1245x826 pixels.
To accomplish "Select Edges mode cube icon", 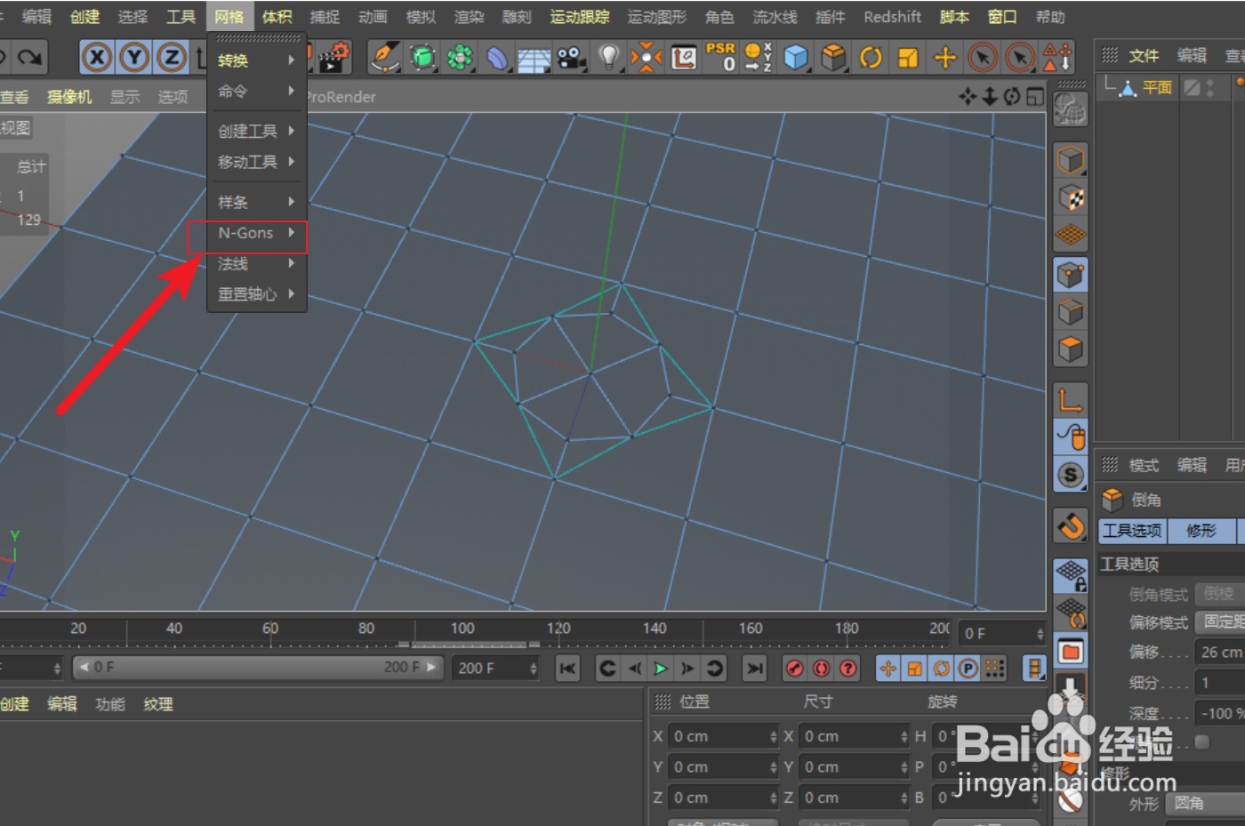I will (x=1071, y=312).
